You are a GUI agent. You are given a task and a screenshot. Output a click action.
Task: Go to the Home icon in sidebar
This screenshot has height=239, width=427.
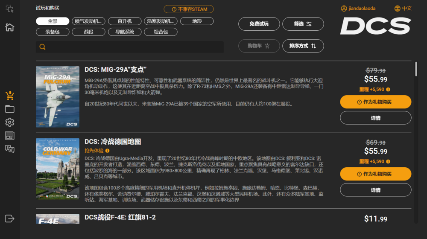point(9,27)
